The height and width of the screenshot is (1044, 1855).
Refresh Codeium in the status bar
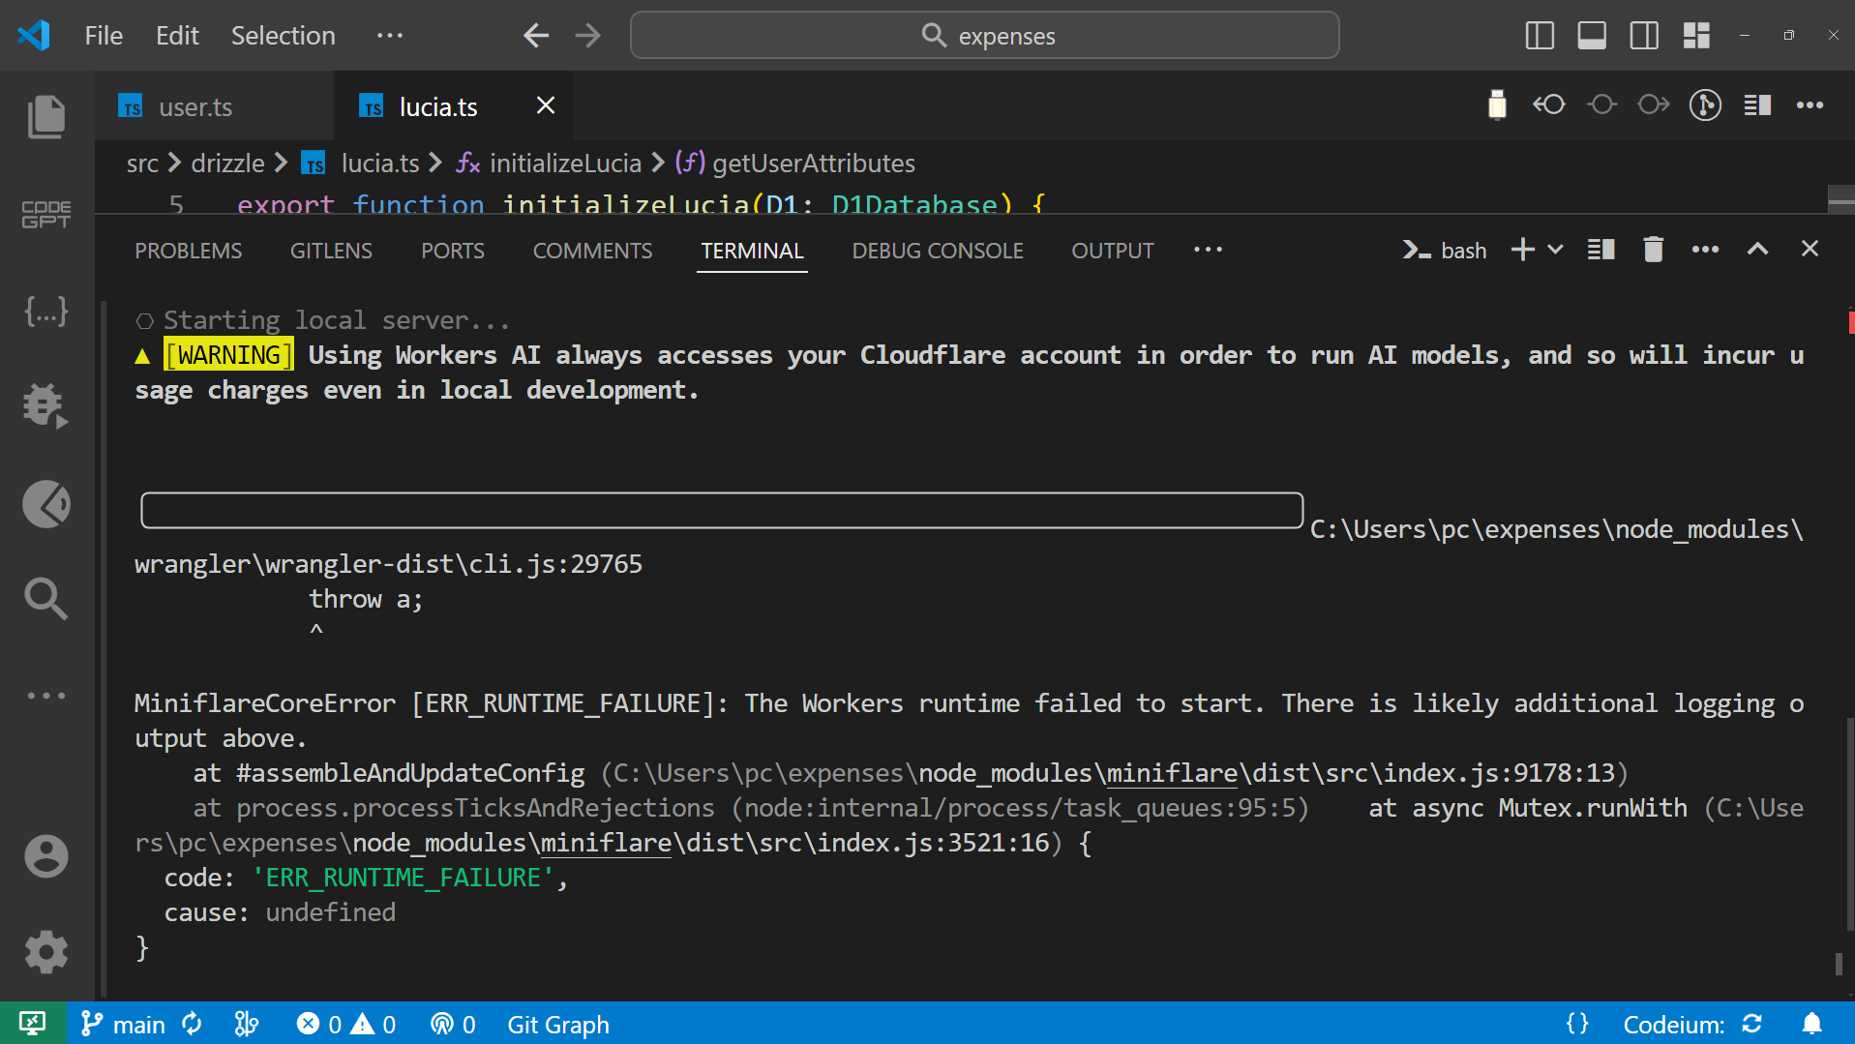1753,1024
